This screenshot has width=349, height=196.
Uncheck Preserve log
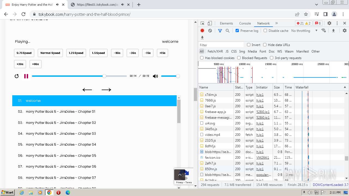(237, 30)
